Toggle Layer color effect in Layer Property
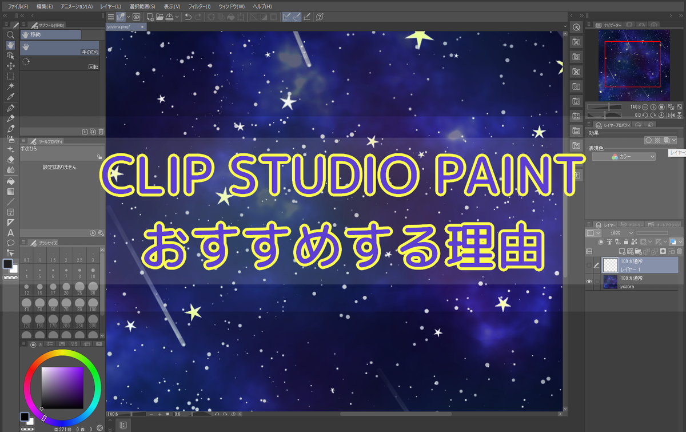Screen dimensions: 686x432 (666, 140)
